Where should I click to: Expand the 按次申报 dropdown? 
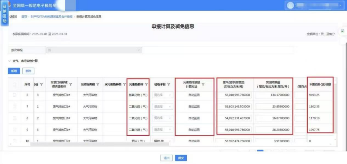(94, 50)
